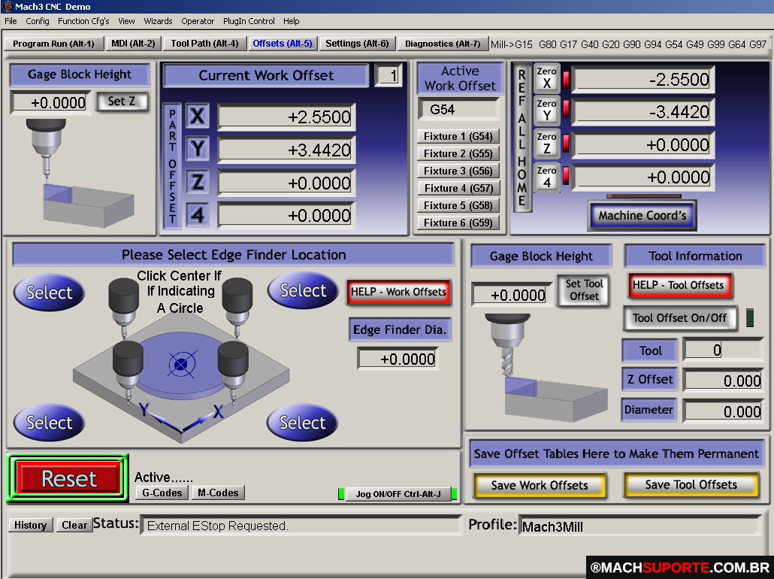This screenshot has width=774, height=579.
Task: Open the Wizards menu
Action: click(158, 21)
